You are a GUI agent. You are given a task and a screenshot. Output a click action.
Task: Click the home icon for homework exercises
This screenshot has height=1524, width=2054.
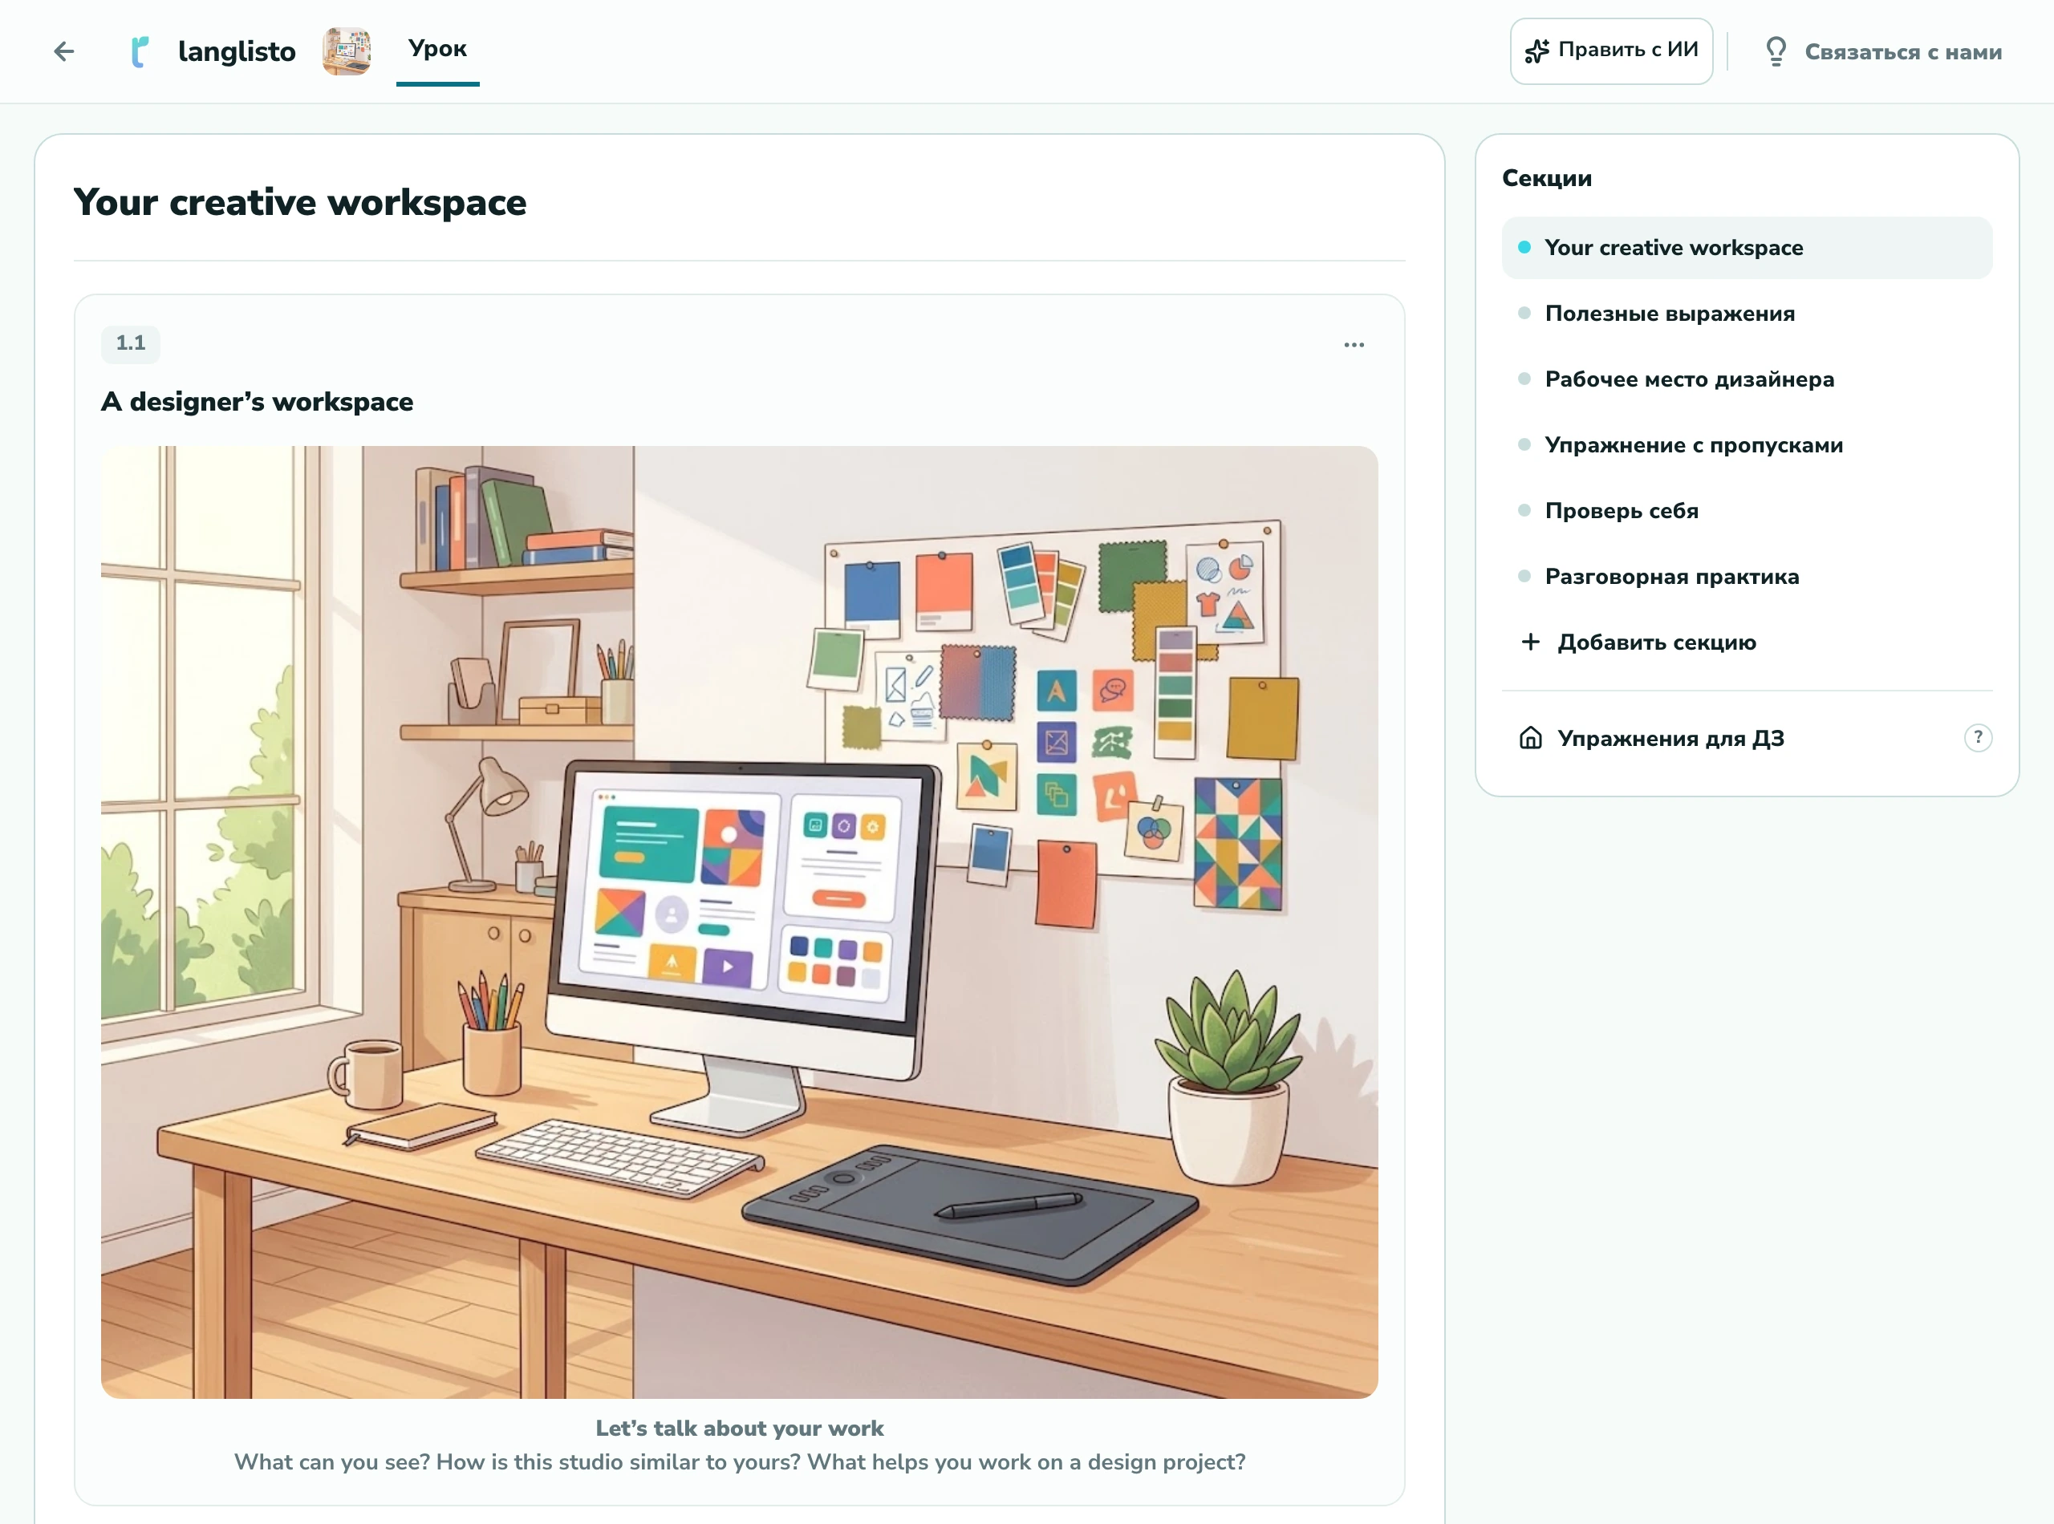[1530, 738]
